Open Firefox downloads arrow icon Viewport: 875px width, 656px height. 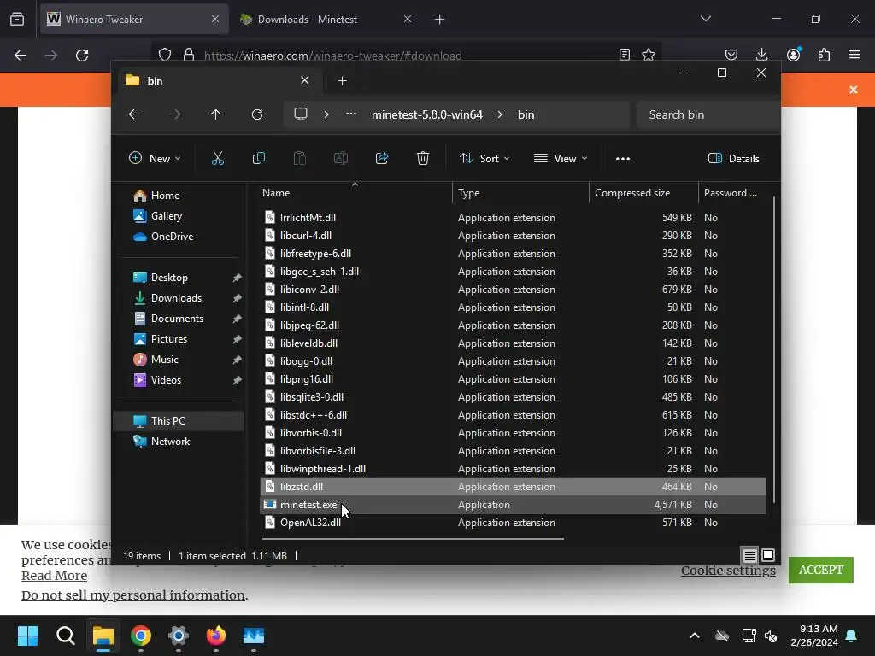coord(761,55)
